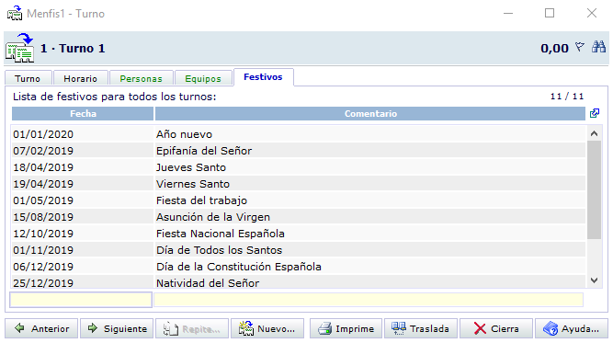This screenshot has width=613, height=343.
Task: Click the binoculars search icon
Action: click(x=598, y=47)
